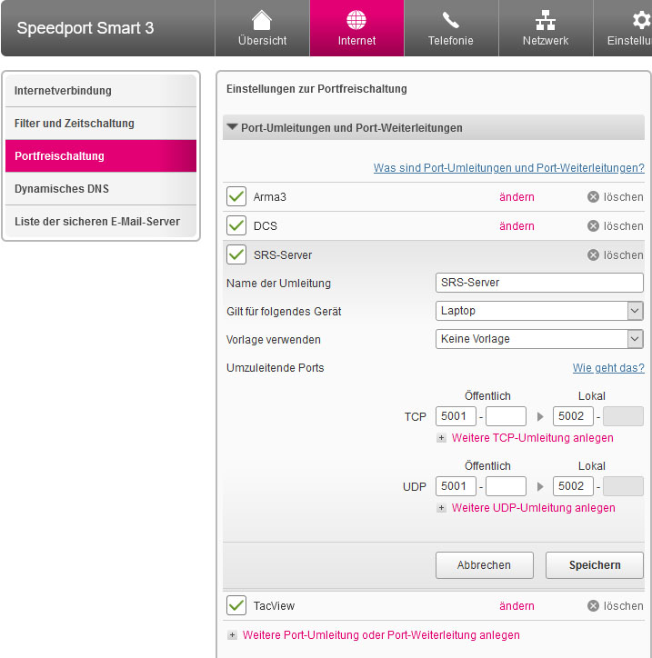This screenshot has width=652, height=658.
Task: Click the delete icon for SRS-Server
Action: coord(593,254)
